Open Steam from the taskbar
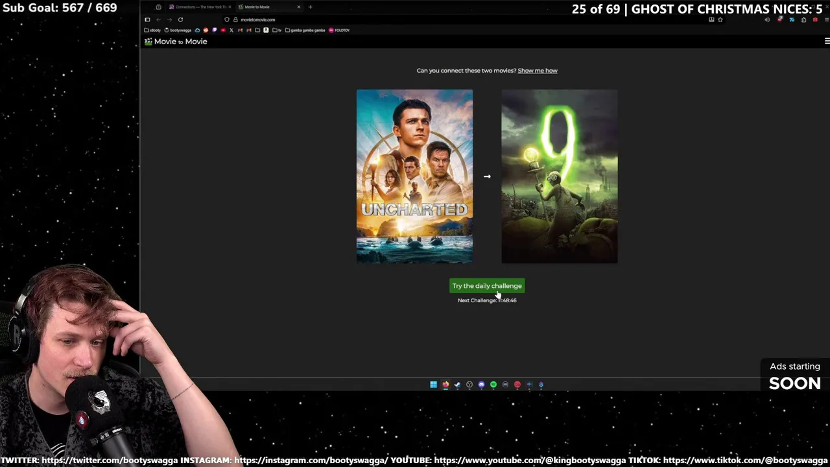 point(457,385)
